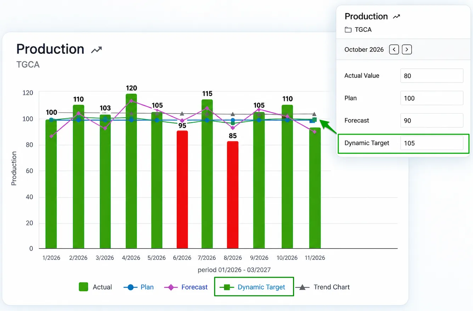Focus the Actual Value input field
The width and height of the screenshot is (473, 311).
click(432, 76)
